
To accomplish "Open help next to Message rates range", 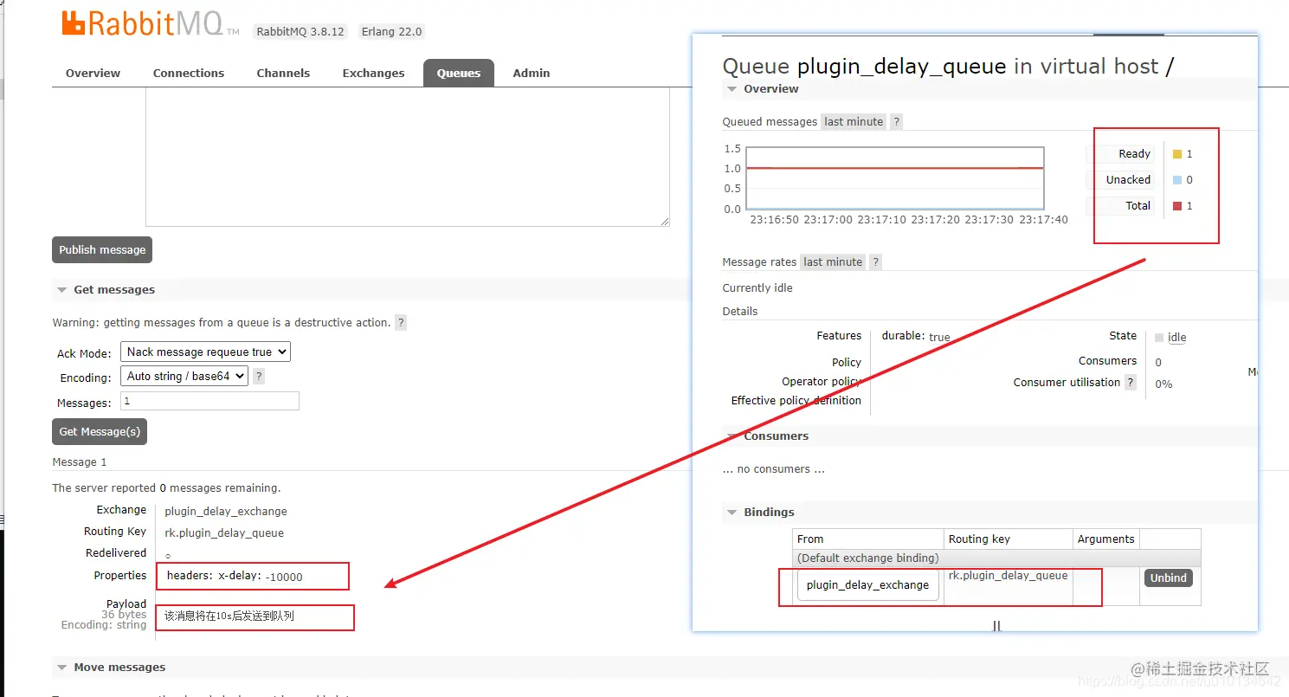I will [x=875, y=261].
